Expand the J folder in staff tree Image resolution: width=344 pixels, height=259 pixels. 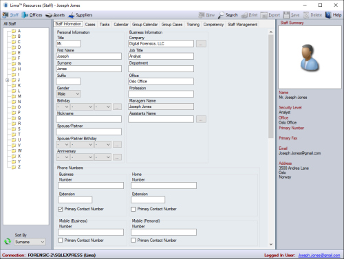(x=8, y=80)
